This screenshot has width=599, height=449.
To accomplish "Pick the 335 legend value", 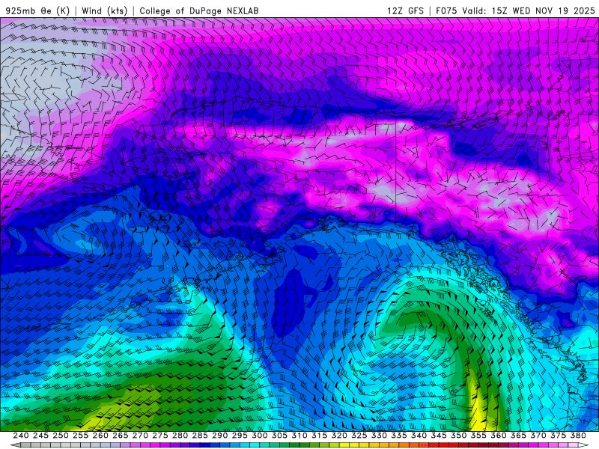I will coord(399,436).
